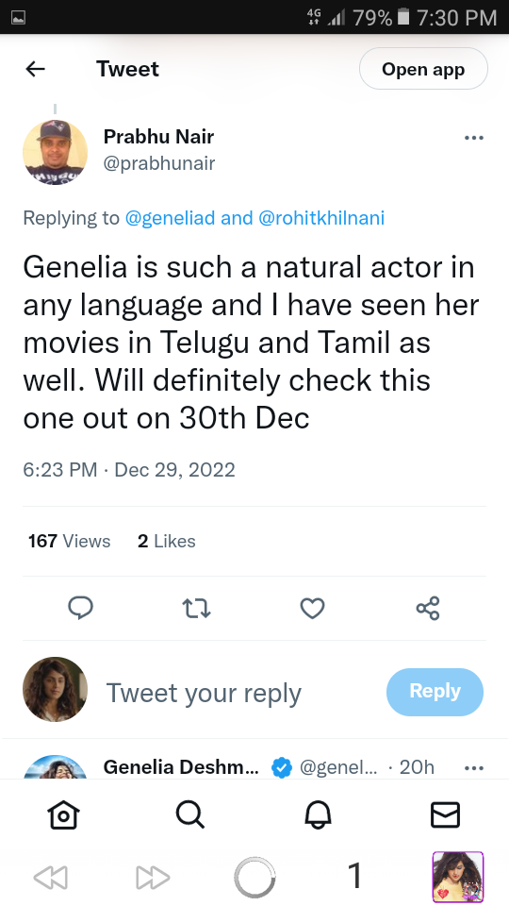Viewport: 509px width, 906px height.
Task: Click the blue Reply button
Action: click(x=435, y=692)
